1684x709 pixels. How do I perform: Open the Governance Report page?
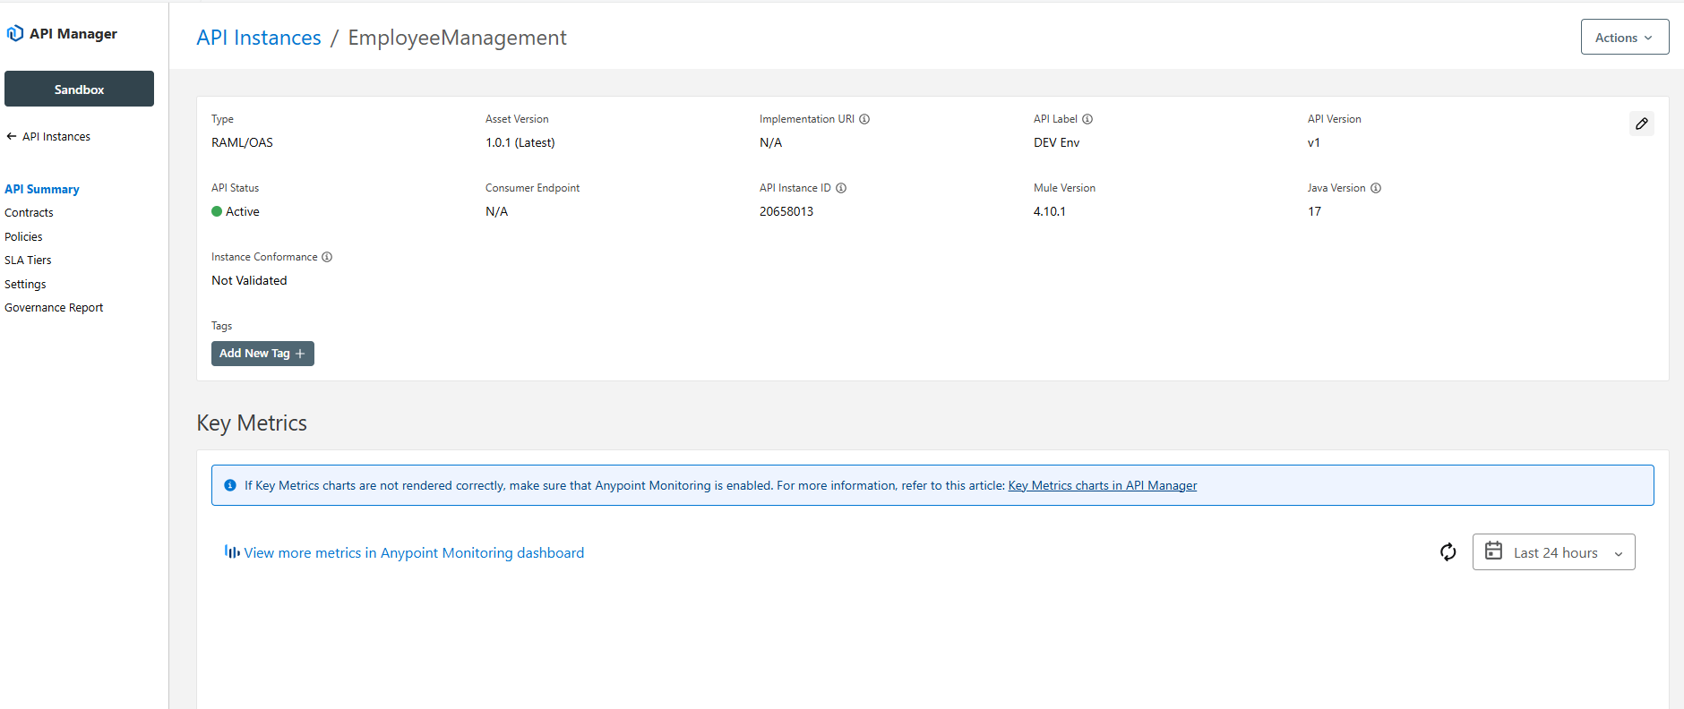coord(54,308)
